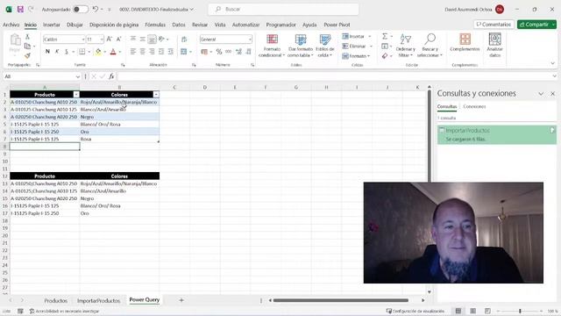Open the Colores column filter dropdown

[x=156, y=95]
